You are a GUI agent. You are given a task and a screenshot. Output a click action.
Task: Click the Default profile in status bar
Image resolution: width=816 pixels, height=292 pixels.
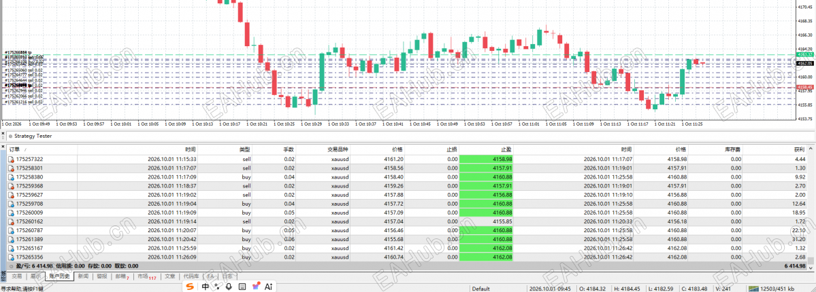point(481,289)
